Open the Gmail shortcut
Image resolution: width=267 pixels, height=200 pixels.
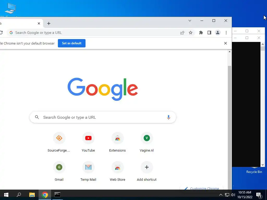click(x=59, y=171)
